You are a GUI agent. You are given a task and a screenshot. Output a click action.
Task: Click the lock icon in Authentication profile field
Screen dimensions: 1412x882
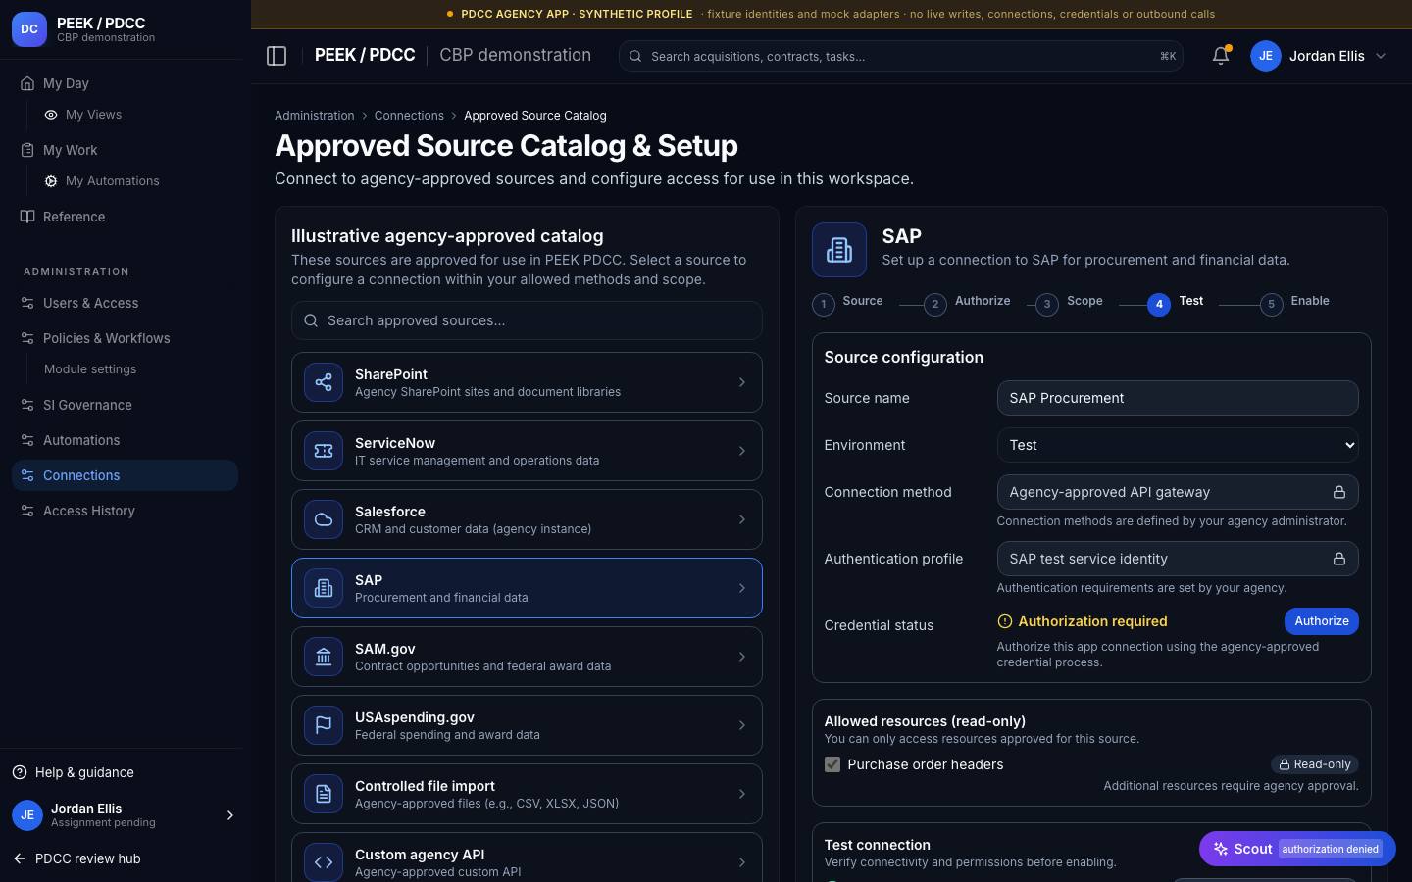click(x=1338, y=559)
